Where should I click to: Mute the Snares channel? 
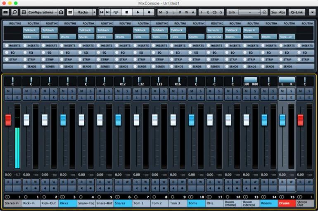118,91
